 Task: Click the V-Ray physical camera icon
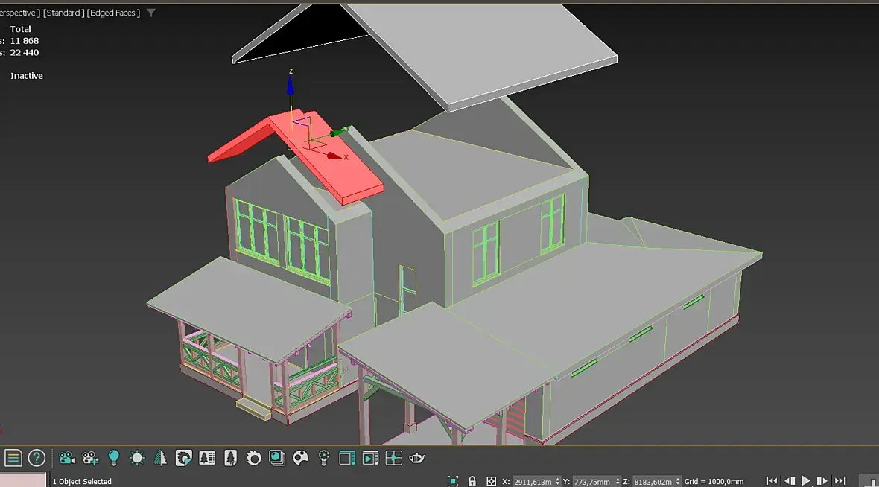tap(67, 458)
